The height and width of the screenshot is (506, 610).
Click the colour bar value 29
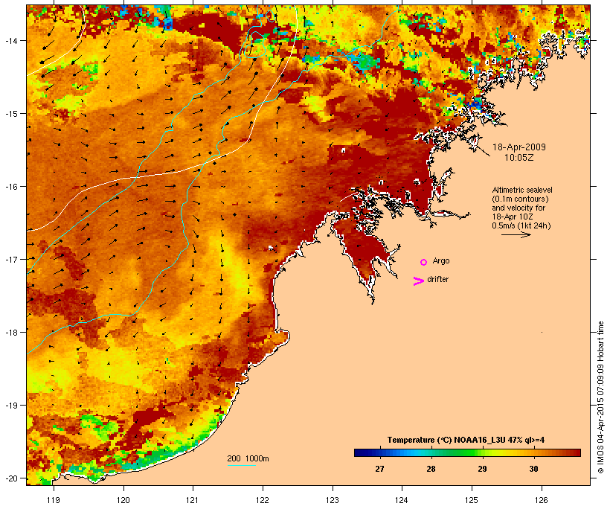click(482, 469)
